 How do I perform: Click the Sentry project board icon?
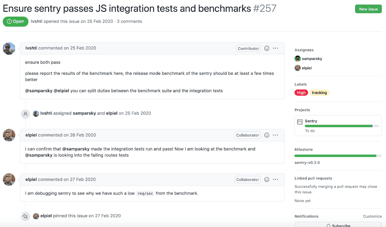tap(300, 122)
